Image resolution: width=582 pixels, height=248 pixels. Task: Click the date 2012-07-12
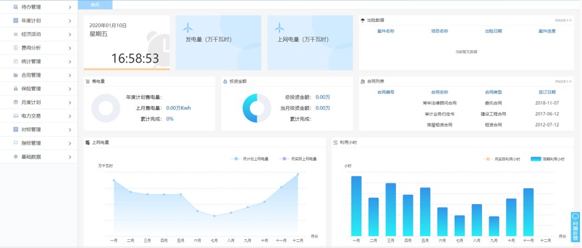pyautogui.click(x=547, y=125)
